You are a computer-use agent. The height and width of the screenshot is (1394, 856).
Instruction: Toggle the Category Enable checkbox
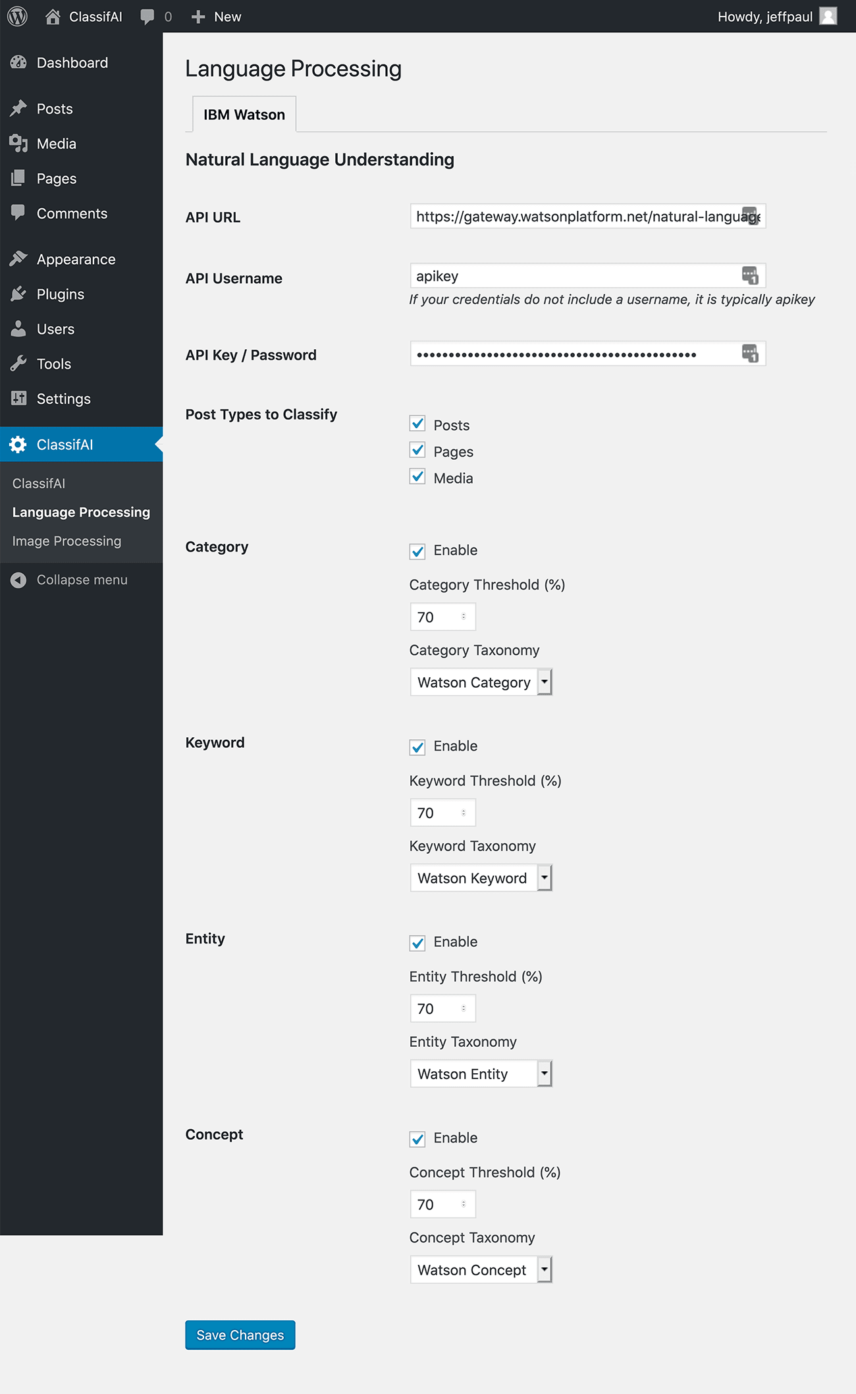click(417, 551)
